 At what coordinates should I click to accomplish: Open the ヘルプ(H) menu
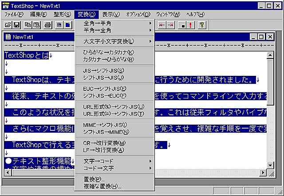point(195,15)
